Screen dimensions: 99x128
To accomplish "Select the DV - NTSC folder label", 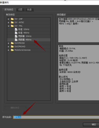I will coord(19,23).
